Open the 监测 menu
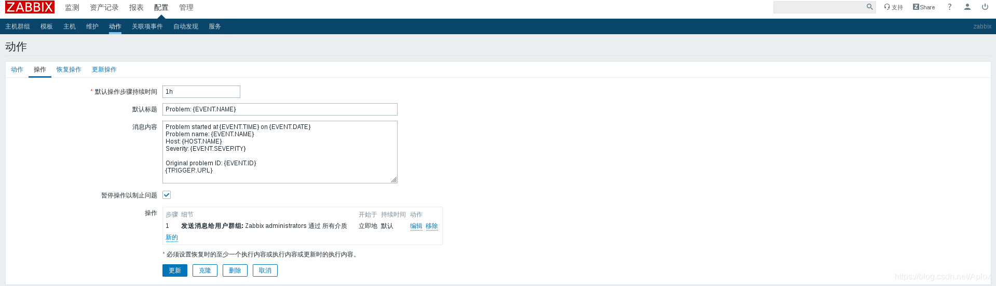This screenshot has height=286, width=996. point(72,7)
